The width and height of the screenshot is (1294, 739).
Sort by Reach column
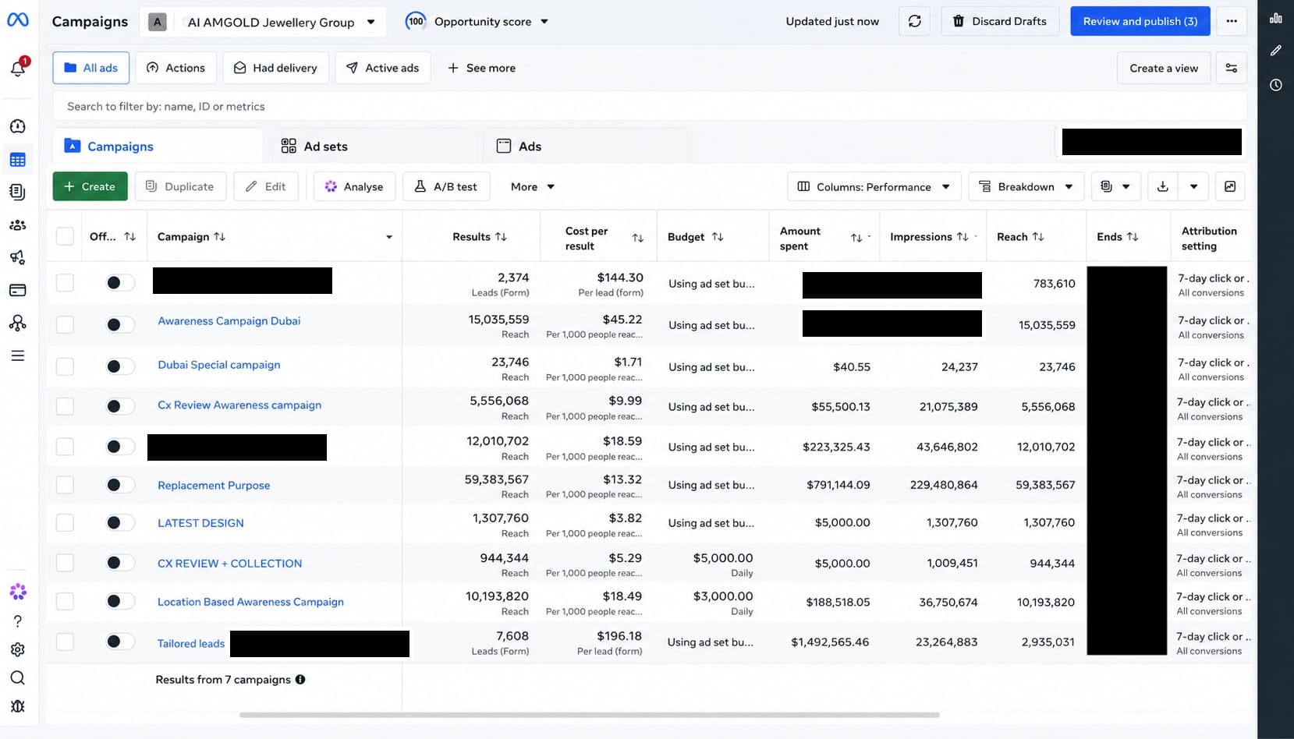click(1038, 237)
